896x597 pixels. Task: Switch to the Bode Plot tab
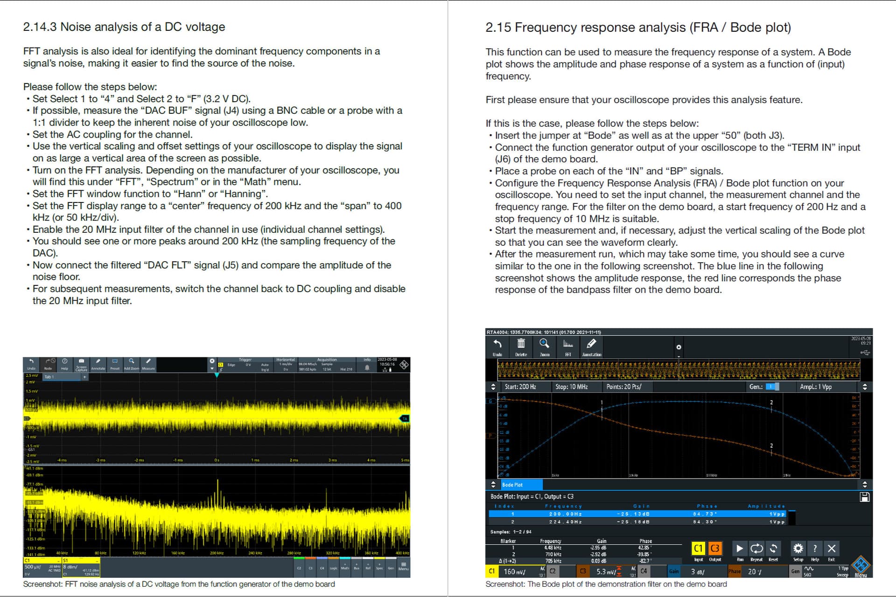point(512,485)
